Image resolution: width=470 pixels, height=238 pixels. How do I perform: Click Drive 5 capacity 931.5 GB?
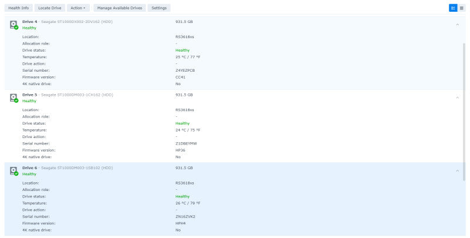tap(184, 95)
